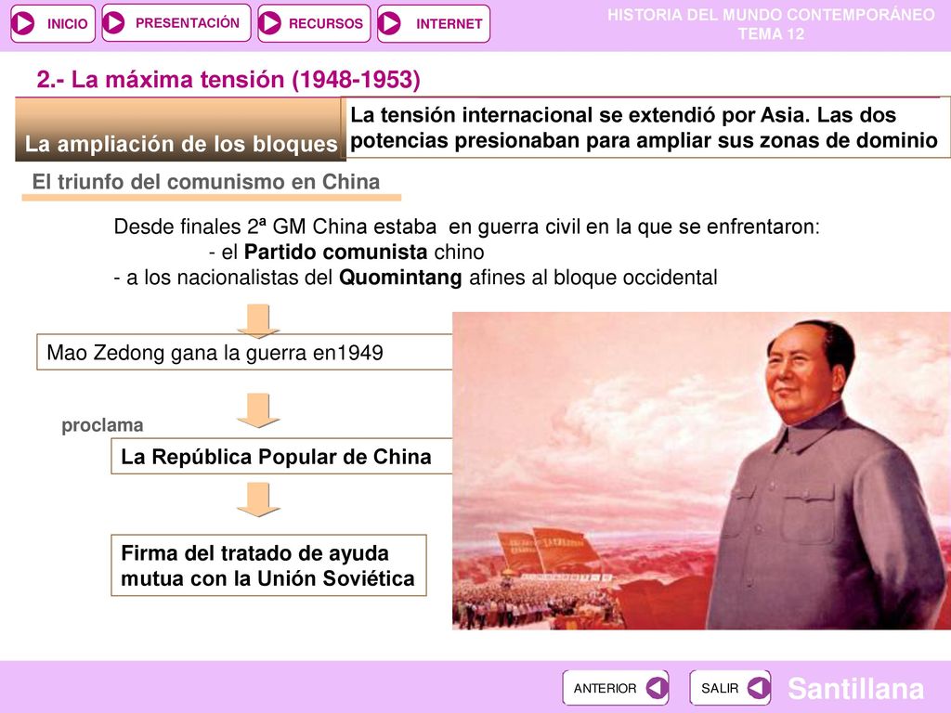Image resolution: width=951 pixels, height=713 pixels.
Task: Click the play icon on RECURSOS button
Action: (x=270, y=23)
